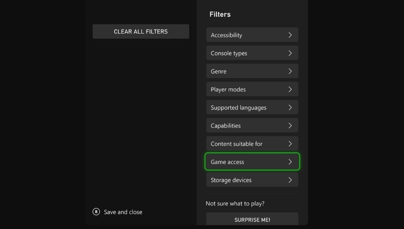Choose the Supported languages filter entry

252,107
